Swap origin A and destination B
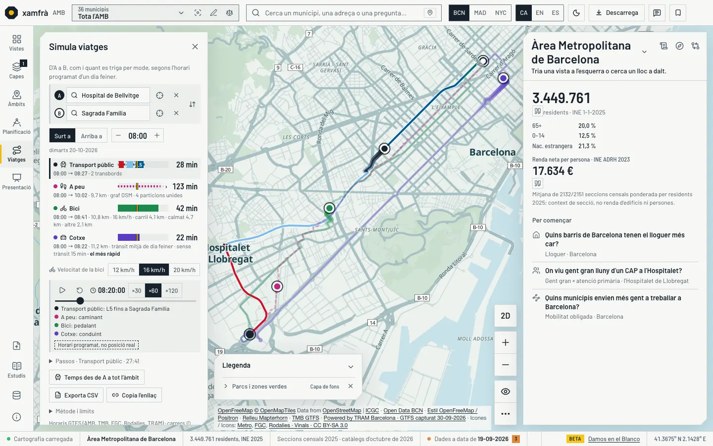Viewport: 713px width, 446px height. [x=192, y=104]
